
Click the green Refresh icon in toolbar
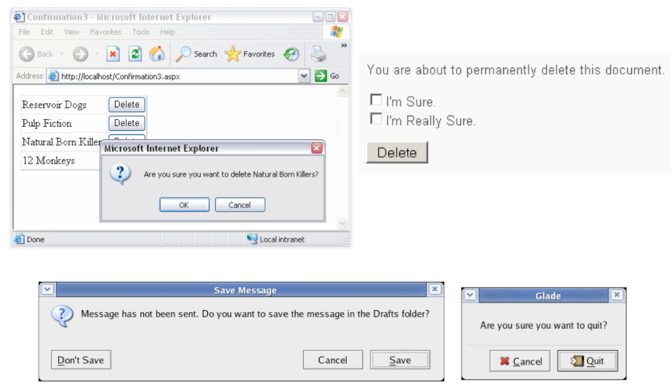pos(136,54)
